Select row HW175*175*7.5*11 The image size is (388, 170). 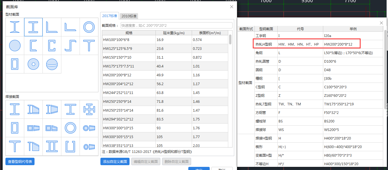click(x=165, y=66)
